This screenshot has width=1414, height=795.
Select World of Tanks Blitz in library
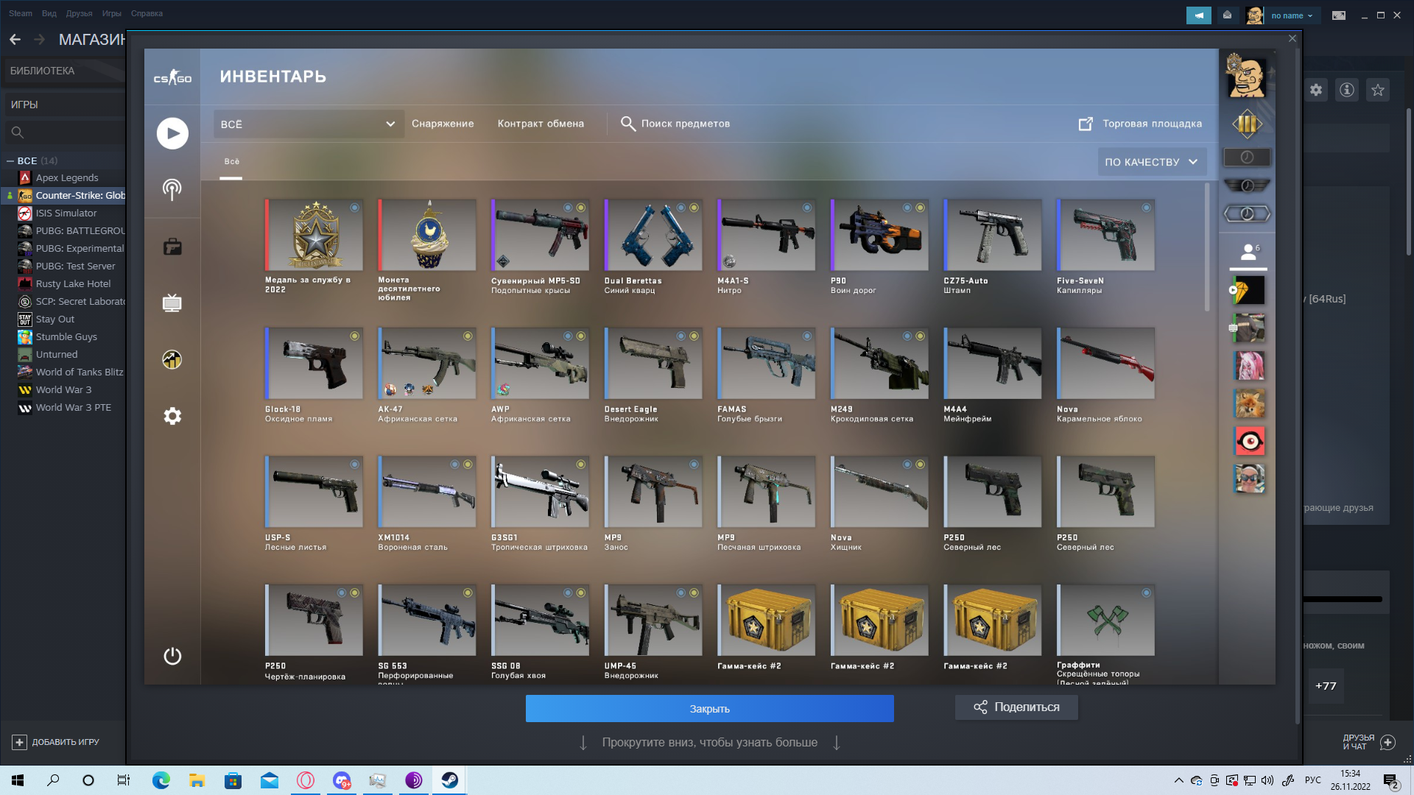tap(80, 372)
